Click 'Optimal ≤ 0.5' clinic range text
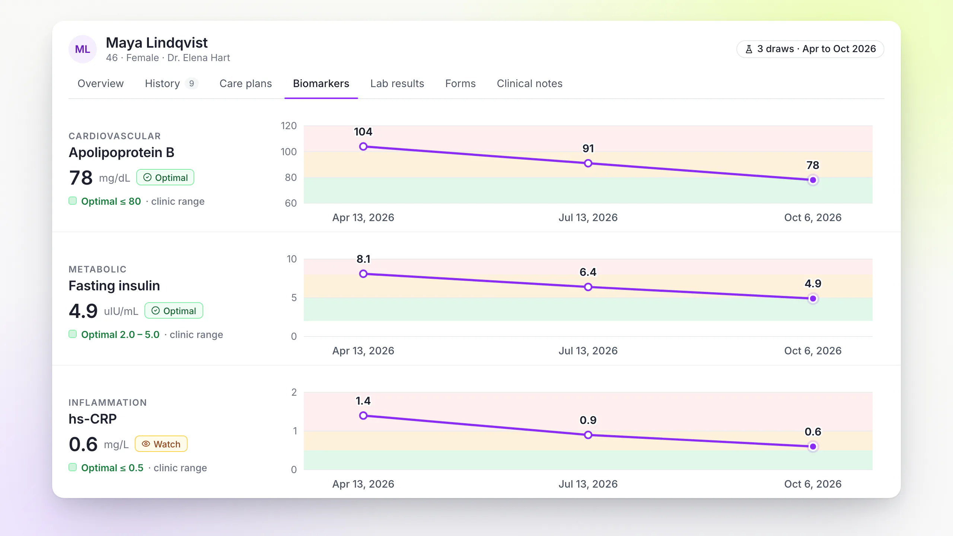 tap(112, 468)
